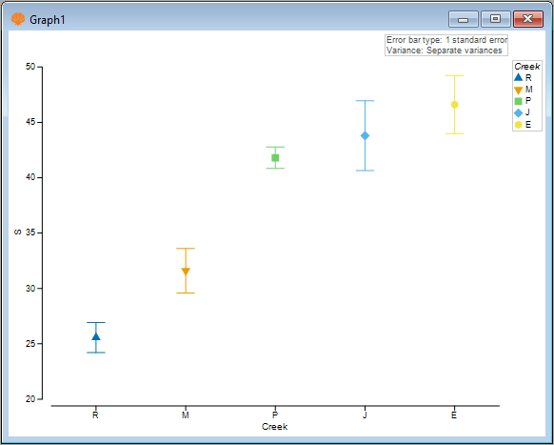
Task: Minimize the Graph1 window
Action: coord(464,19)
